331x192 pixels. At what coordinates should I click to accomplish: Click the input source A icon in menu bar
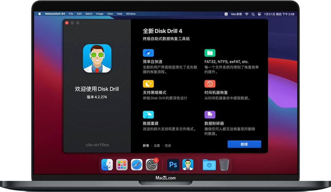[226, 14]
